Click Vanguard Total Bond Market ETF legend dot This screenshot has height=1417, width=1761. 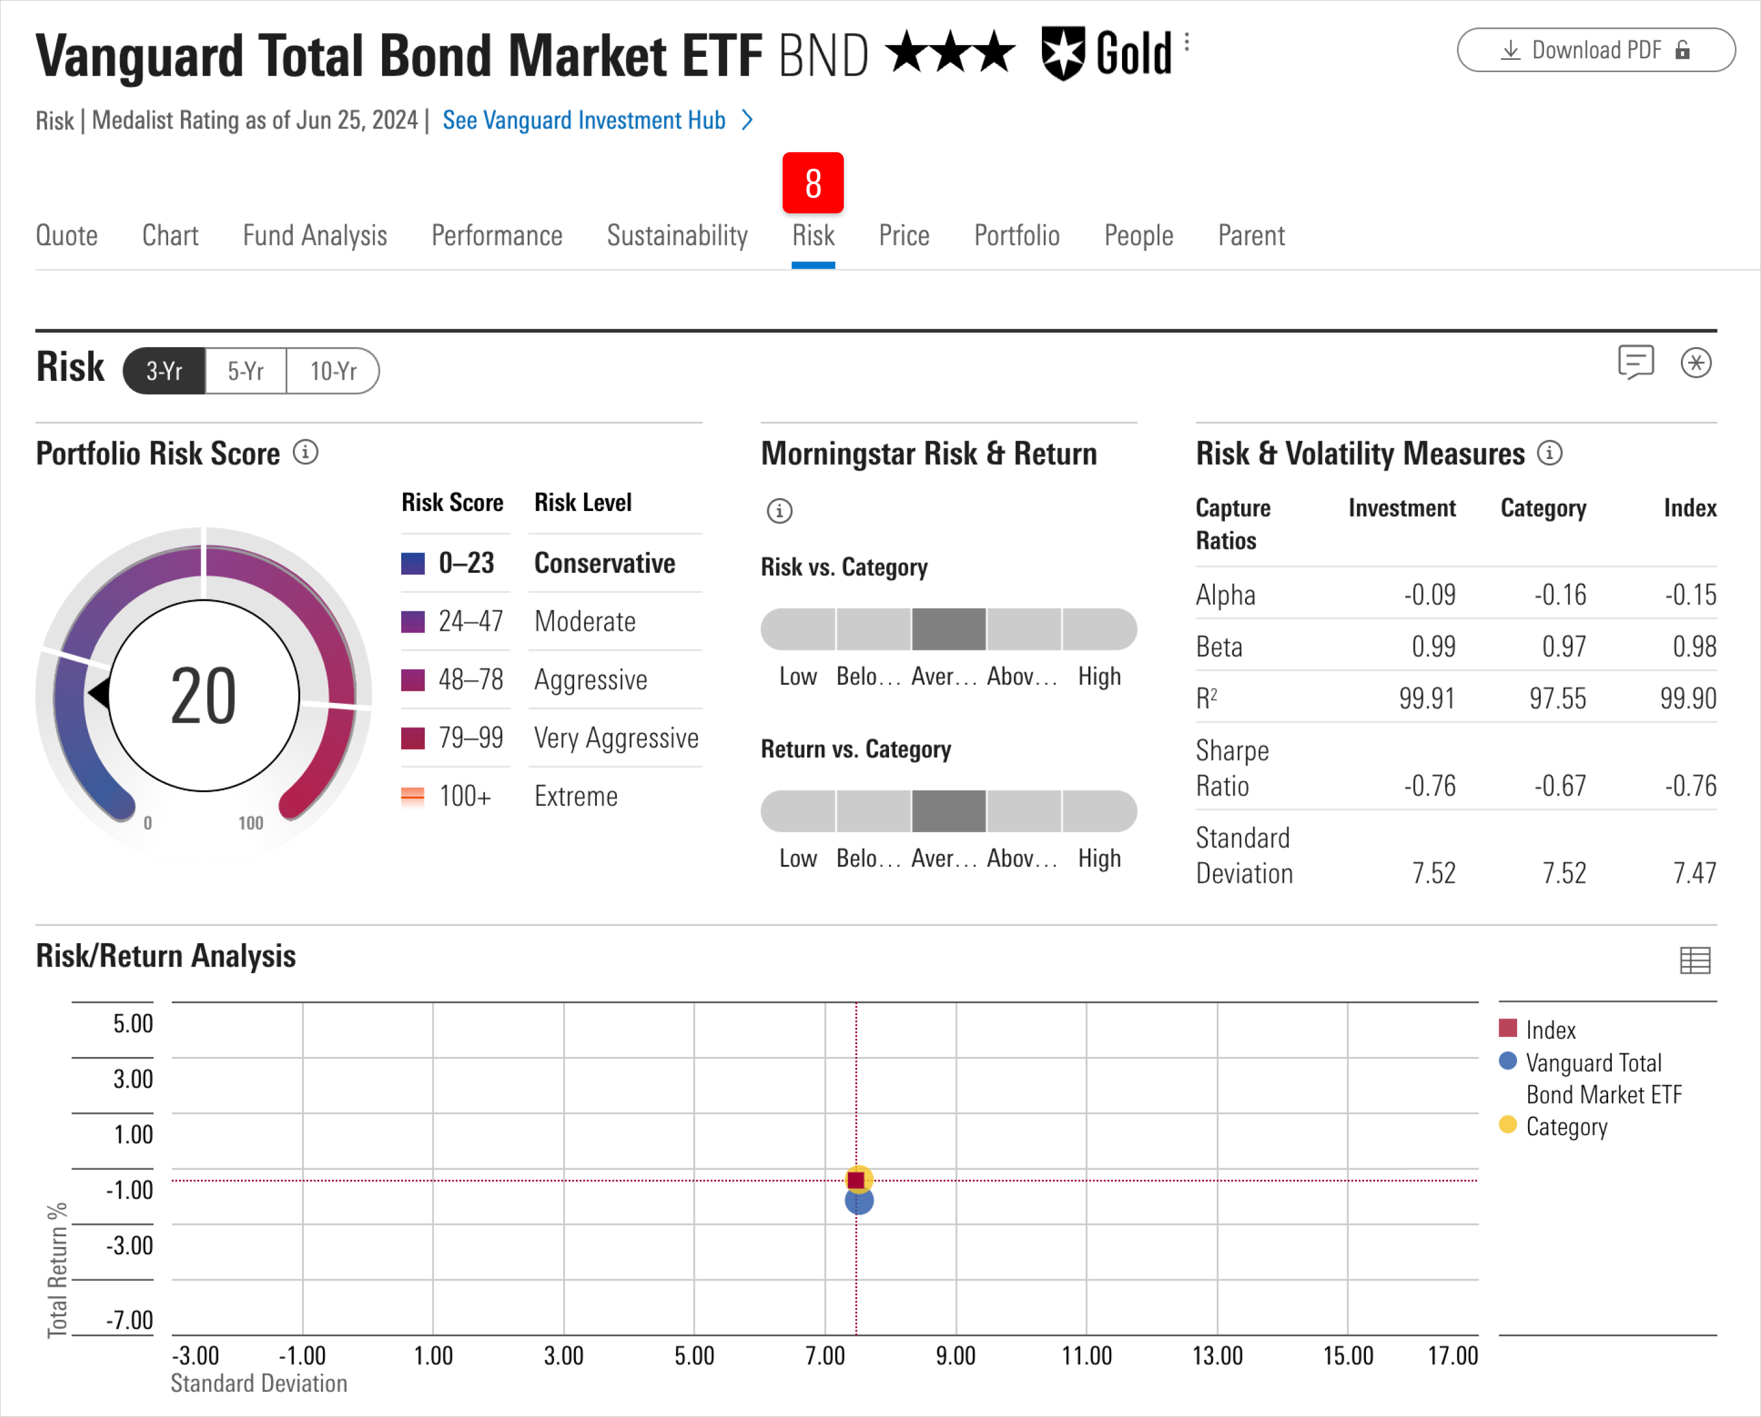coord(1508,1061)
